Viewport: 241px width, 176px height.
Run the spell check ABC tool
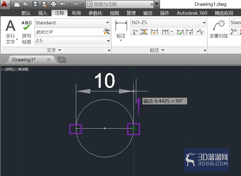(x=27, y=32)
